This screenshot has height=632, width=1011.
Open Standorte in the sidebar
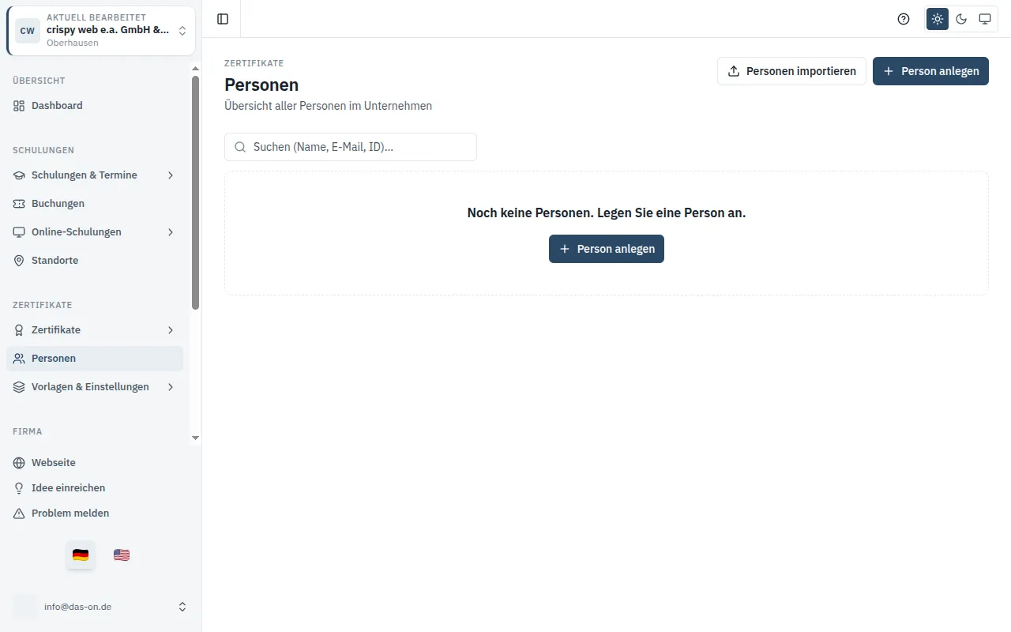[95, 261]
